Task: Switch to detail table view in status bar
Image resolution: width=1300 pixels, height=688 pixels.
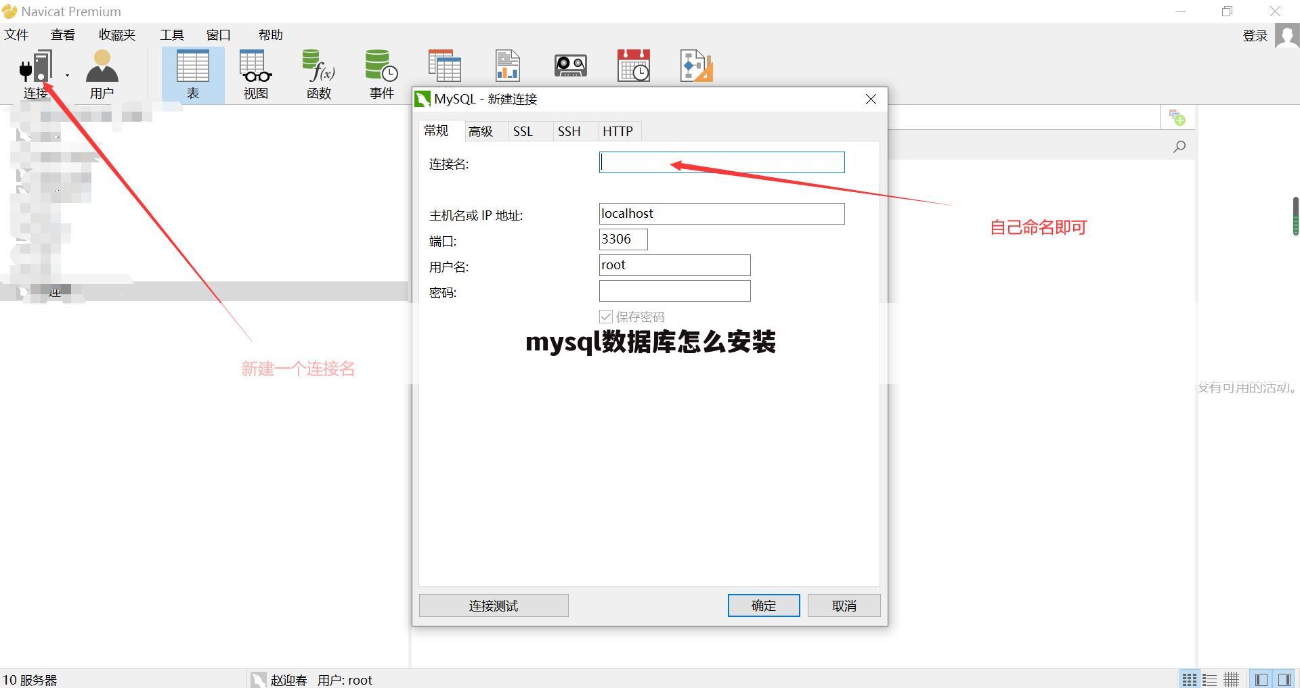Action: click(x=1231, y=679)
